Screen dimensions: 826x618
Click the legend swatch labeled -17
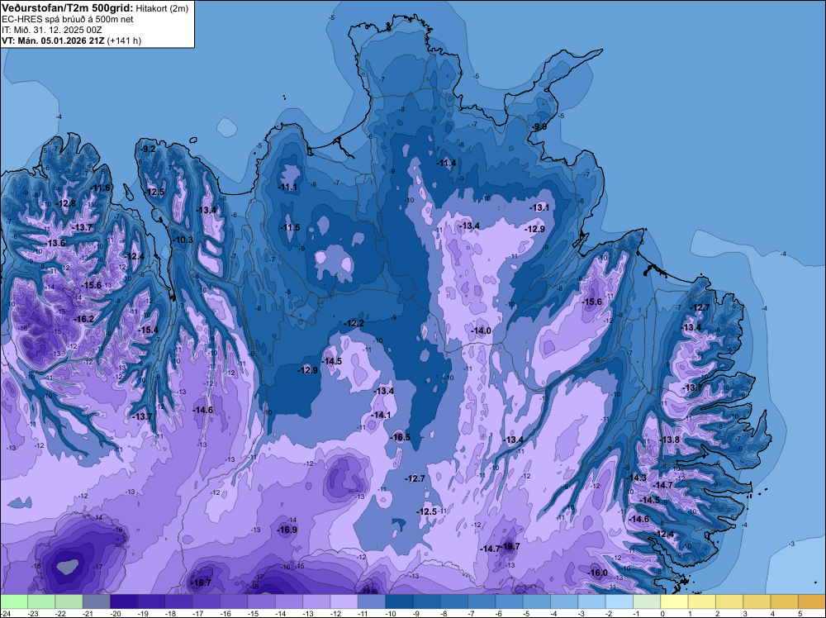[x=206, y=601]
